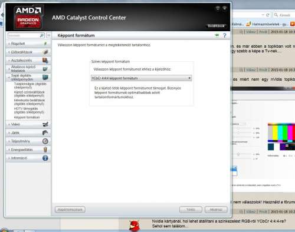Click the Játék gaming icon
Viewport: 295px width, 232px height.
coord(45,132)
